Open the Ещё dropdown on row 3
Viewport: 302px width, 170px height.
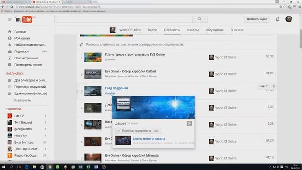263,86
